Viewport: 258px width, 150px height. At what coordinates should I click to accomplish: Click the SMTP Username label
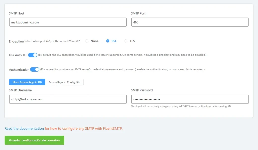pyautogui.click(x=20, y=90)
